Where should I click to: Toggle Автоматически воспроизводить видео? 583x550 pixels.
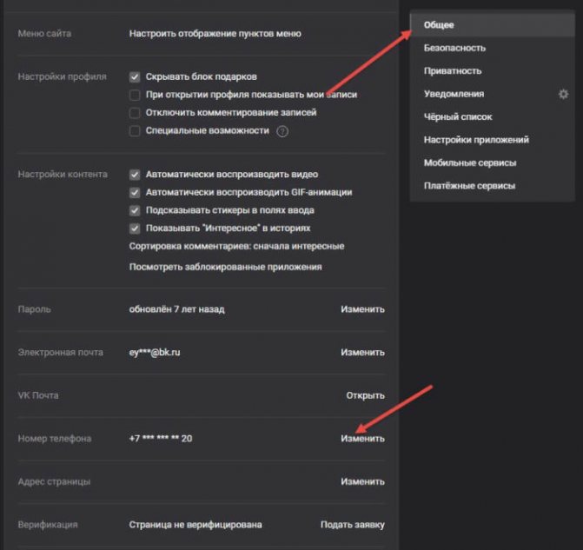135,175
